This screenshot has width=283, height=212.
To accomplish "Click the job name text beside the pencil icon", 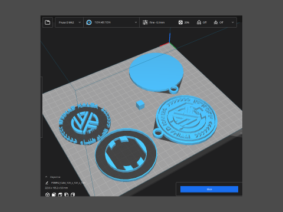I will [x=68, y=183].
